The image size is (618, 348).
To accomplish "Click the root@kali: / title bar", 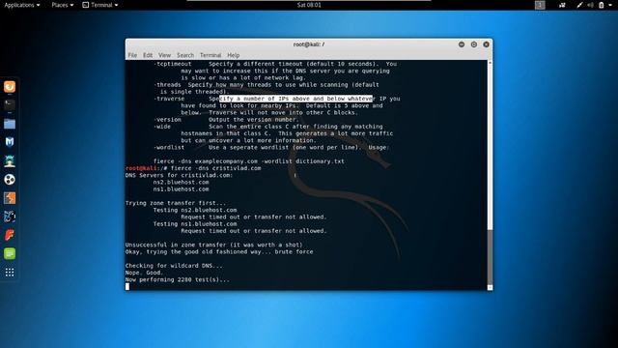I will [309, 44].
